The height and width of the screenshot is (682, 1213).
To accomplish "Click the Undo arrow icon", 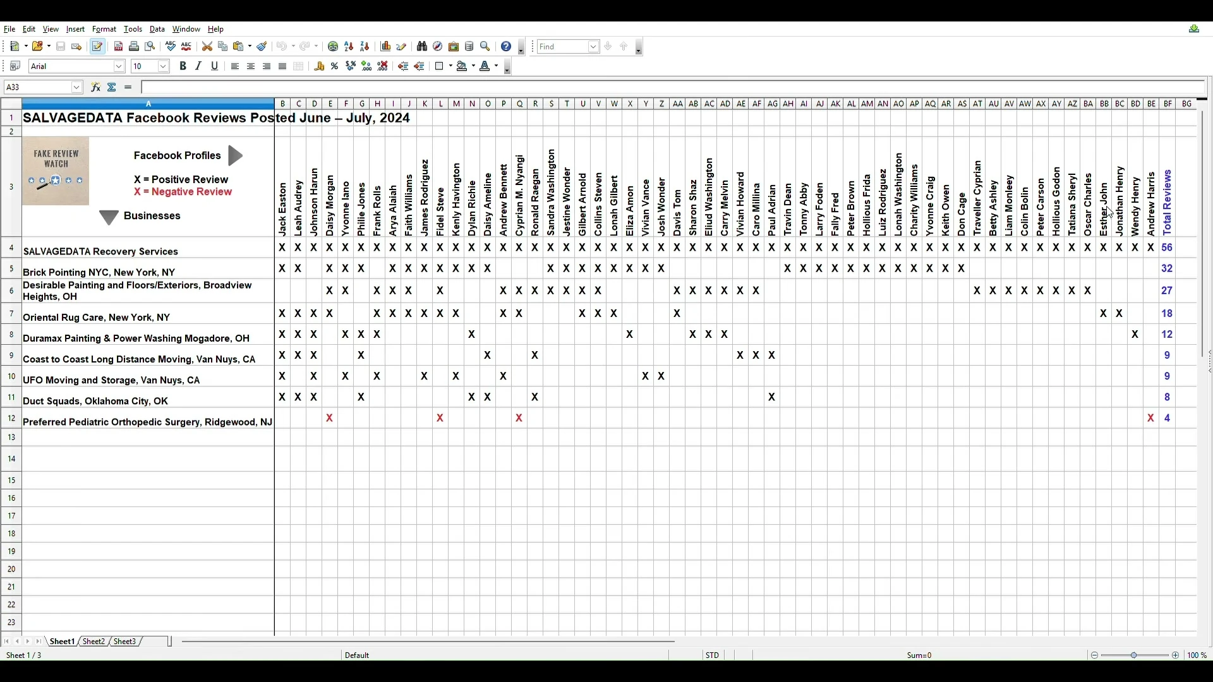I will (x=282, y=47).
